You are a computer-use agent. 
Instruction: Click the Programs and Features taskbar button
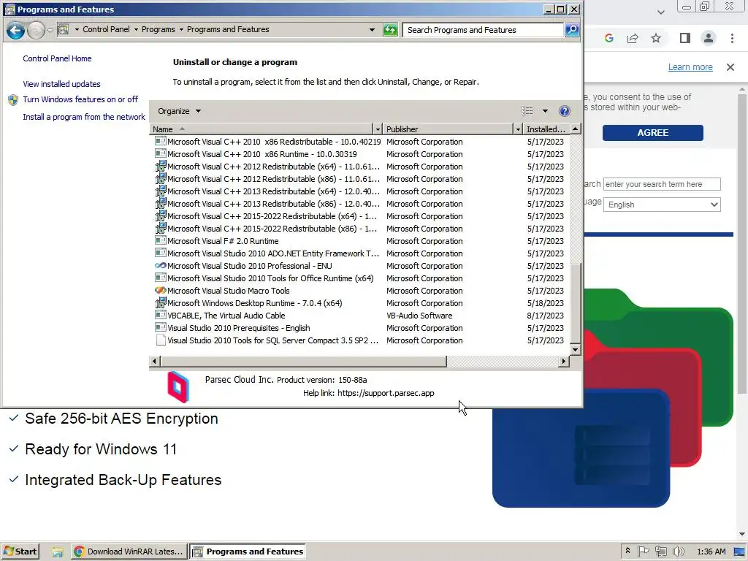click(x=247, y=552)
